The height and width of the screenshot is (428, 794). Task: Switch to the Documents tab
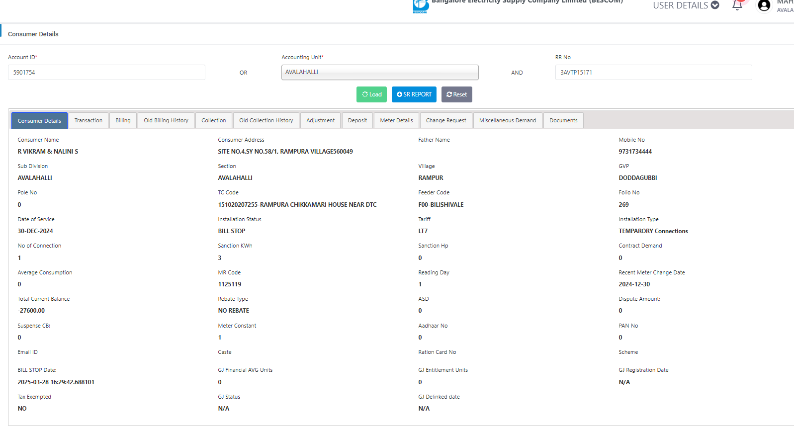click(x=563, y=120)
